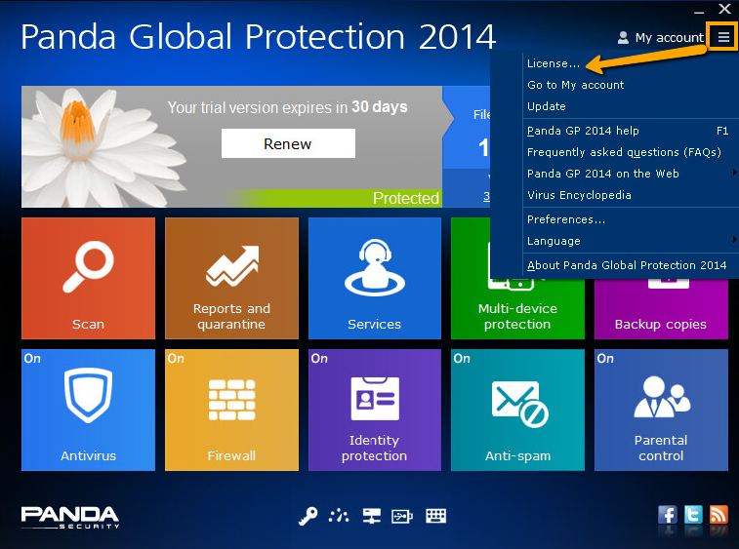Toggle the Firewall On status

[x=176, y=359]
